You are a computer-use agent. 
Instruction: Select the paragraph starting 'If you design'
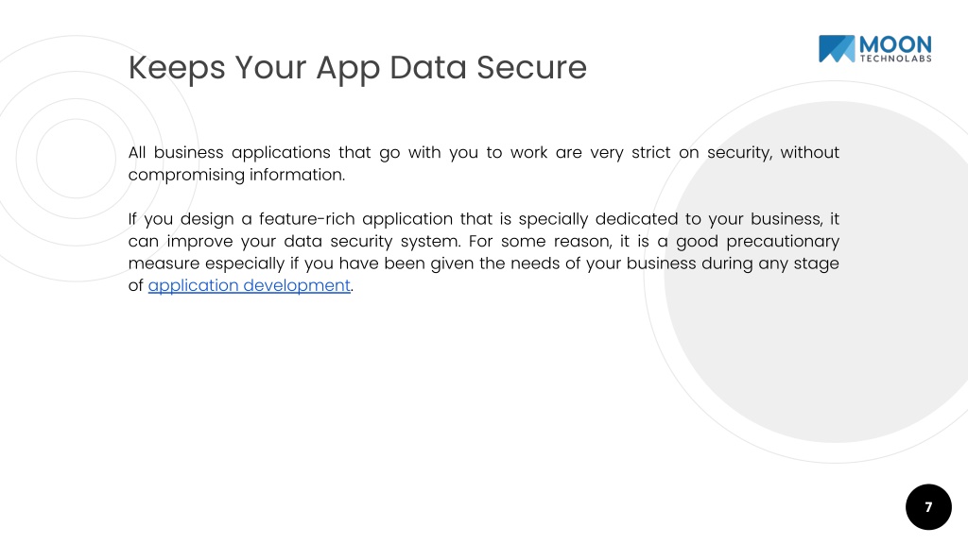[483, 252]
